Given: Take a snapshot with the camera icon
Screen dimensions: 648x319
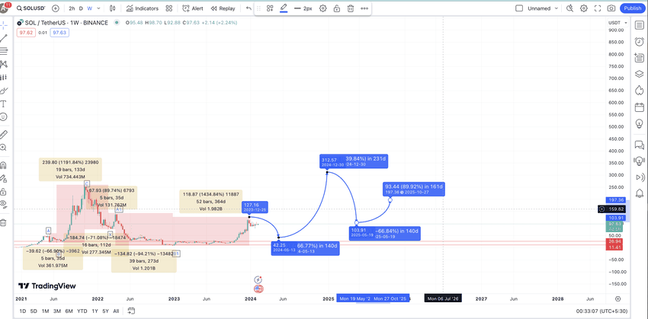Looking at the screenshot, I should (611, 8).
